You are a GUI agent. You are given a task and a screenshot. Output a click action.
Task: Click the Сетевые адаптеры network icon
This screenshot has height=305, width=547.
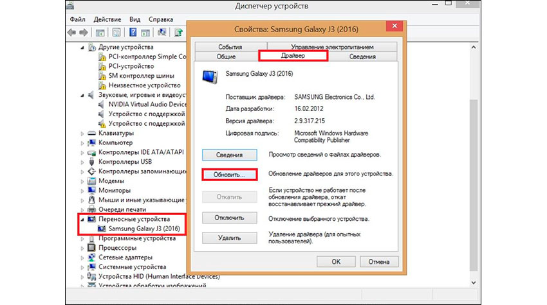pos(91,257)
